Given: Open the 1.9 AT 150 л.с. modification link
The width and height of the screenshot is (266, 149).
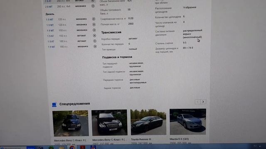Looking at the screenshot, I should point(51,36).
